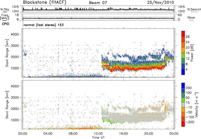Image resolution: width=201 pixels, height=139 pixels.
Task: Click the '08:00' time axis label
Action: [x=73, y=134]
